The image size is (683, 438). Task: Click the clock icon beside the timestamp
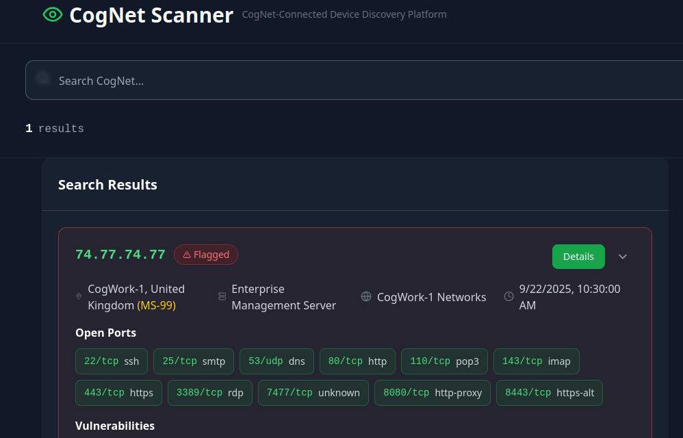click(x=508, y=297)
